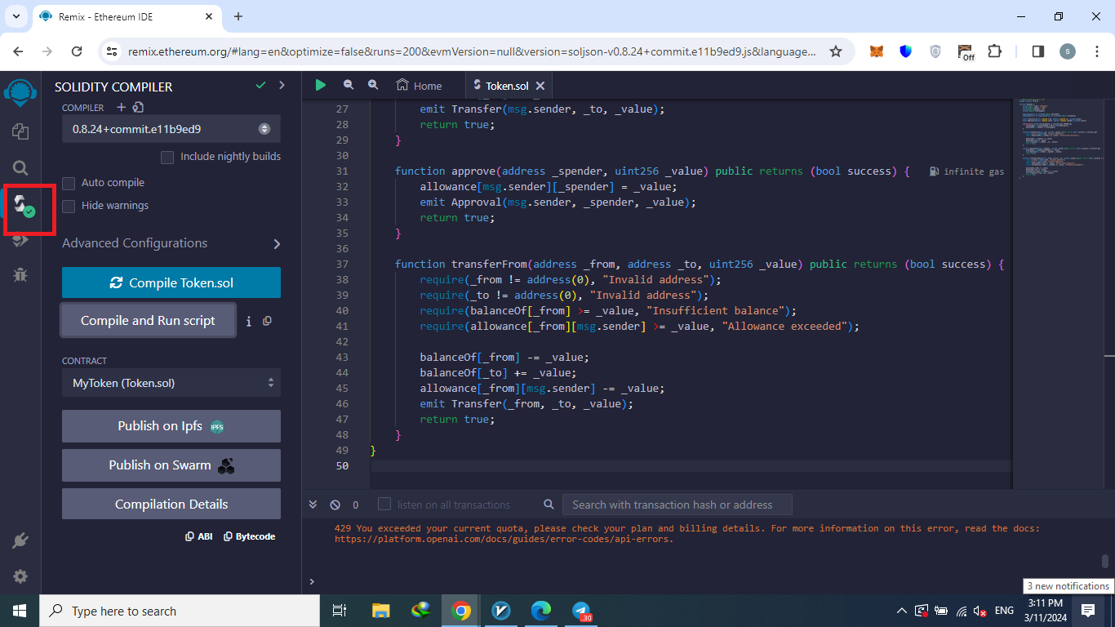Image resolution: width=1115 pixels, height=627 pixels.
Task: Click the terminal search magnifier icon
Action: [x=549, y=505]
